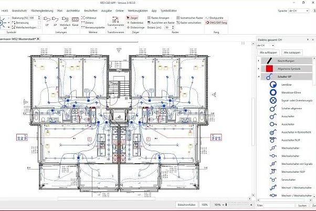Disable DWG/DXF Fang
Image resolution: width=316 pixels, height=211 pixels.
pyautogui.click(x=216, y=23)
